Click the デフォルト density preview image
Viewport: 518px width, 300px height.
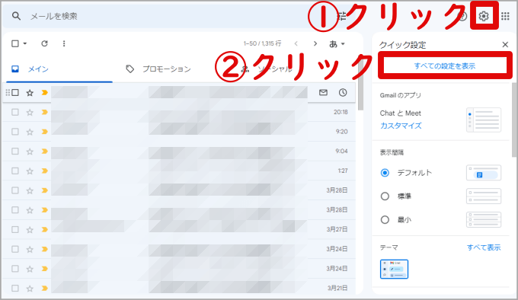[484, 173]
